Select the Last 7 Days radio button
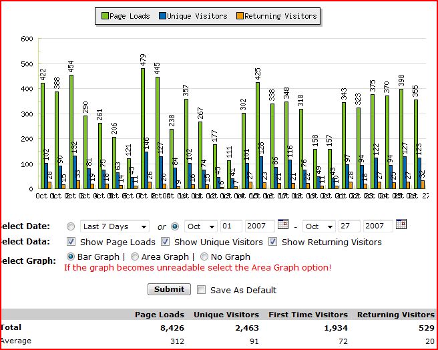The image size is (438, 350). click(x=71, y=226)
